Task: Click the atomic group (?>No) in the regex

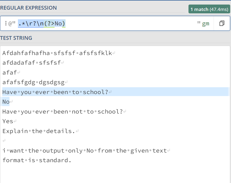Action: [55, 24]
